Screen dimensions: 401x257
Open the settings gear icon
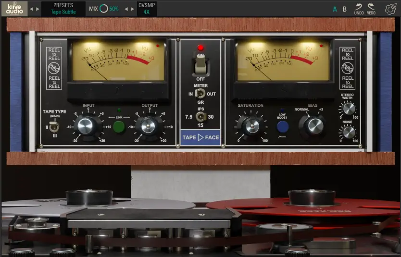(x=391, y=9)
